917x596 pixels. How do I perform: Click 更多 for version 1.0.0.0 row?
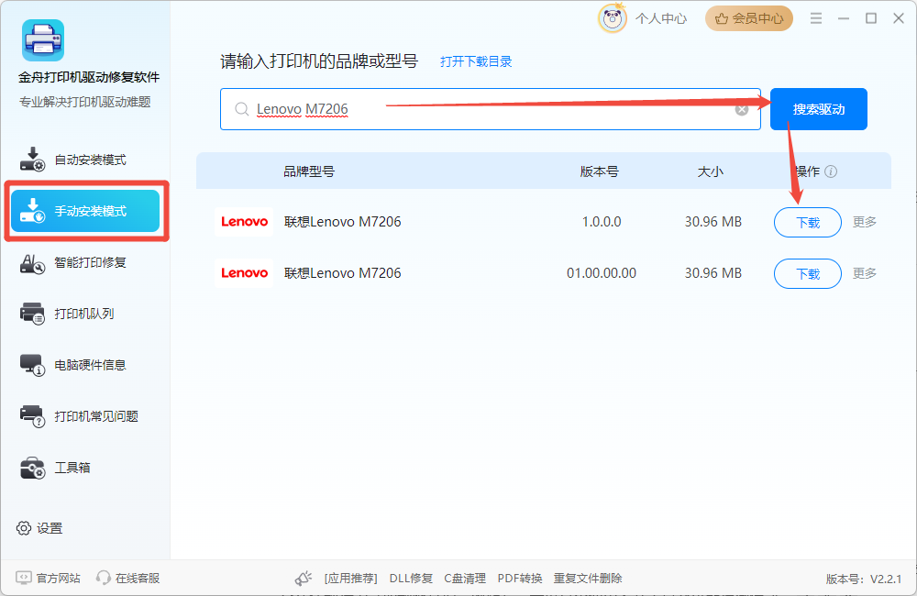tap(865, 222)
